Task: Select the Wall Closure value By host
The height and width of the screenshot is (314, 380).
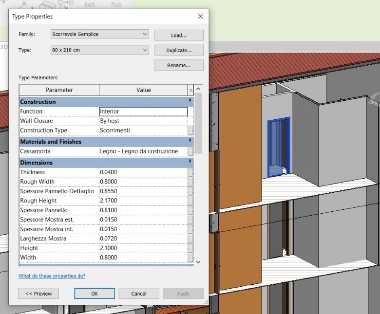Action: 143,121
